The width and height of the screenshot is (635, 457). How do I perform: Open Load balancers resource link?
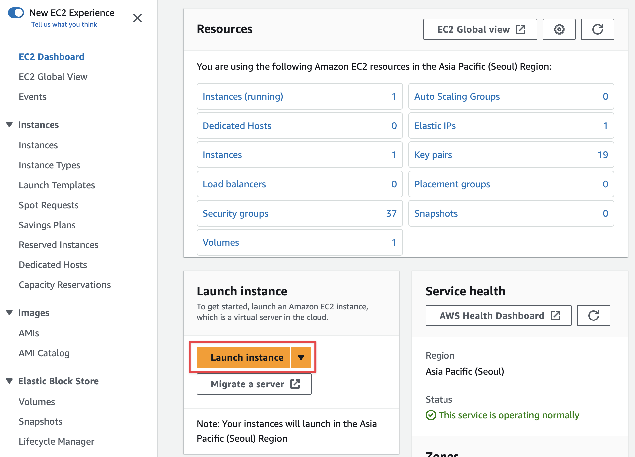[234, 184]
